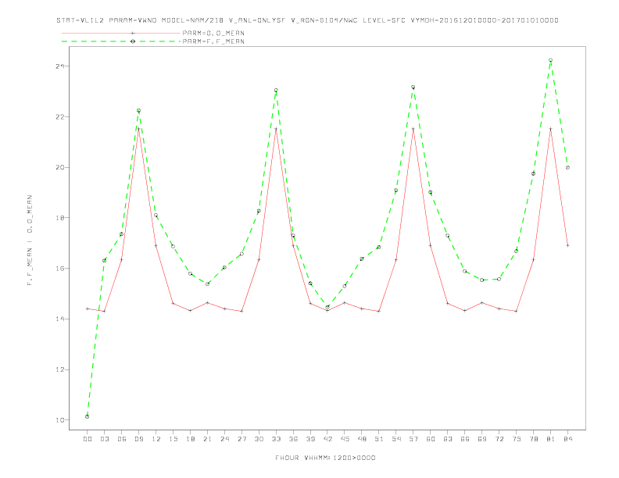Click the VYMDH date range in the title

click(485, 20)
